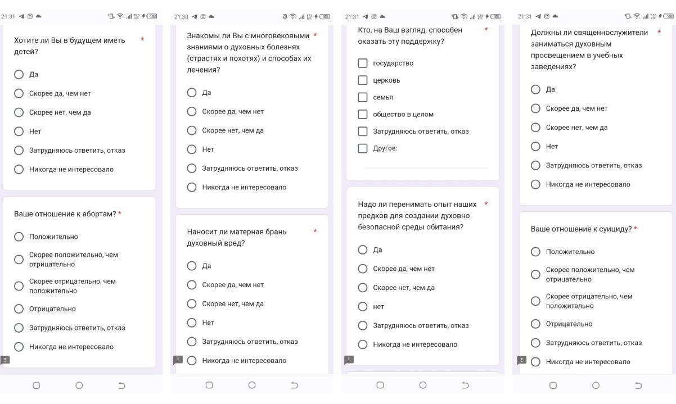Select the "семья" checkbox

(x=363, y=97)
